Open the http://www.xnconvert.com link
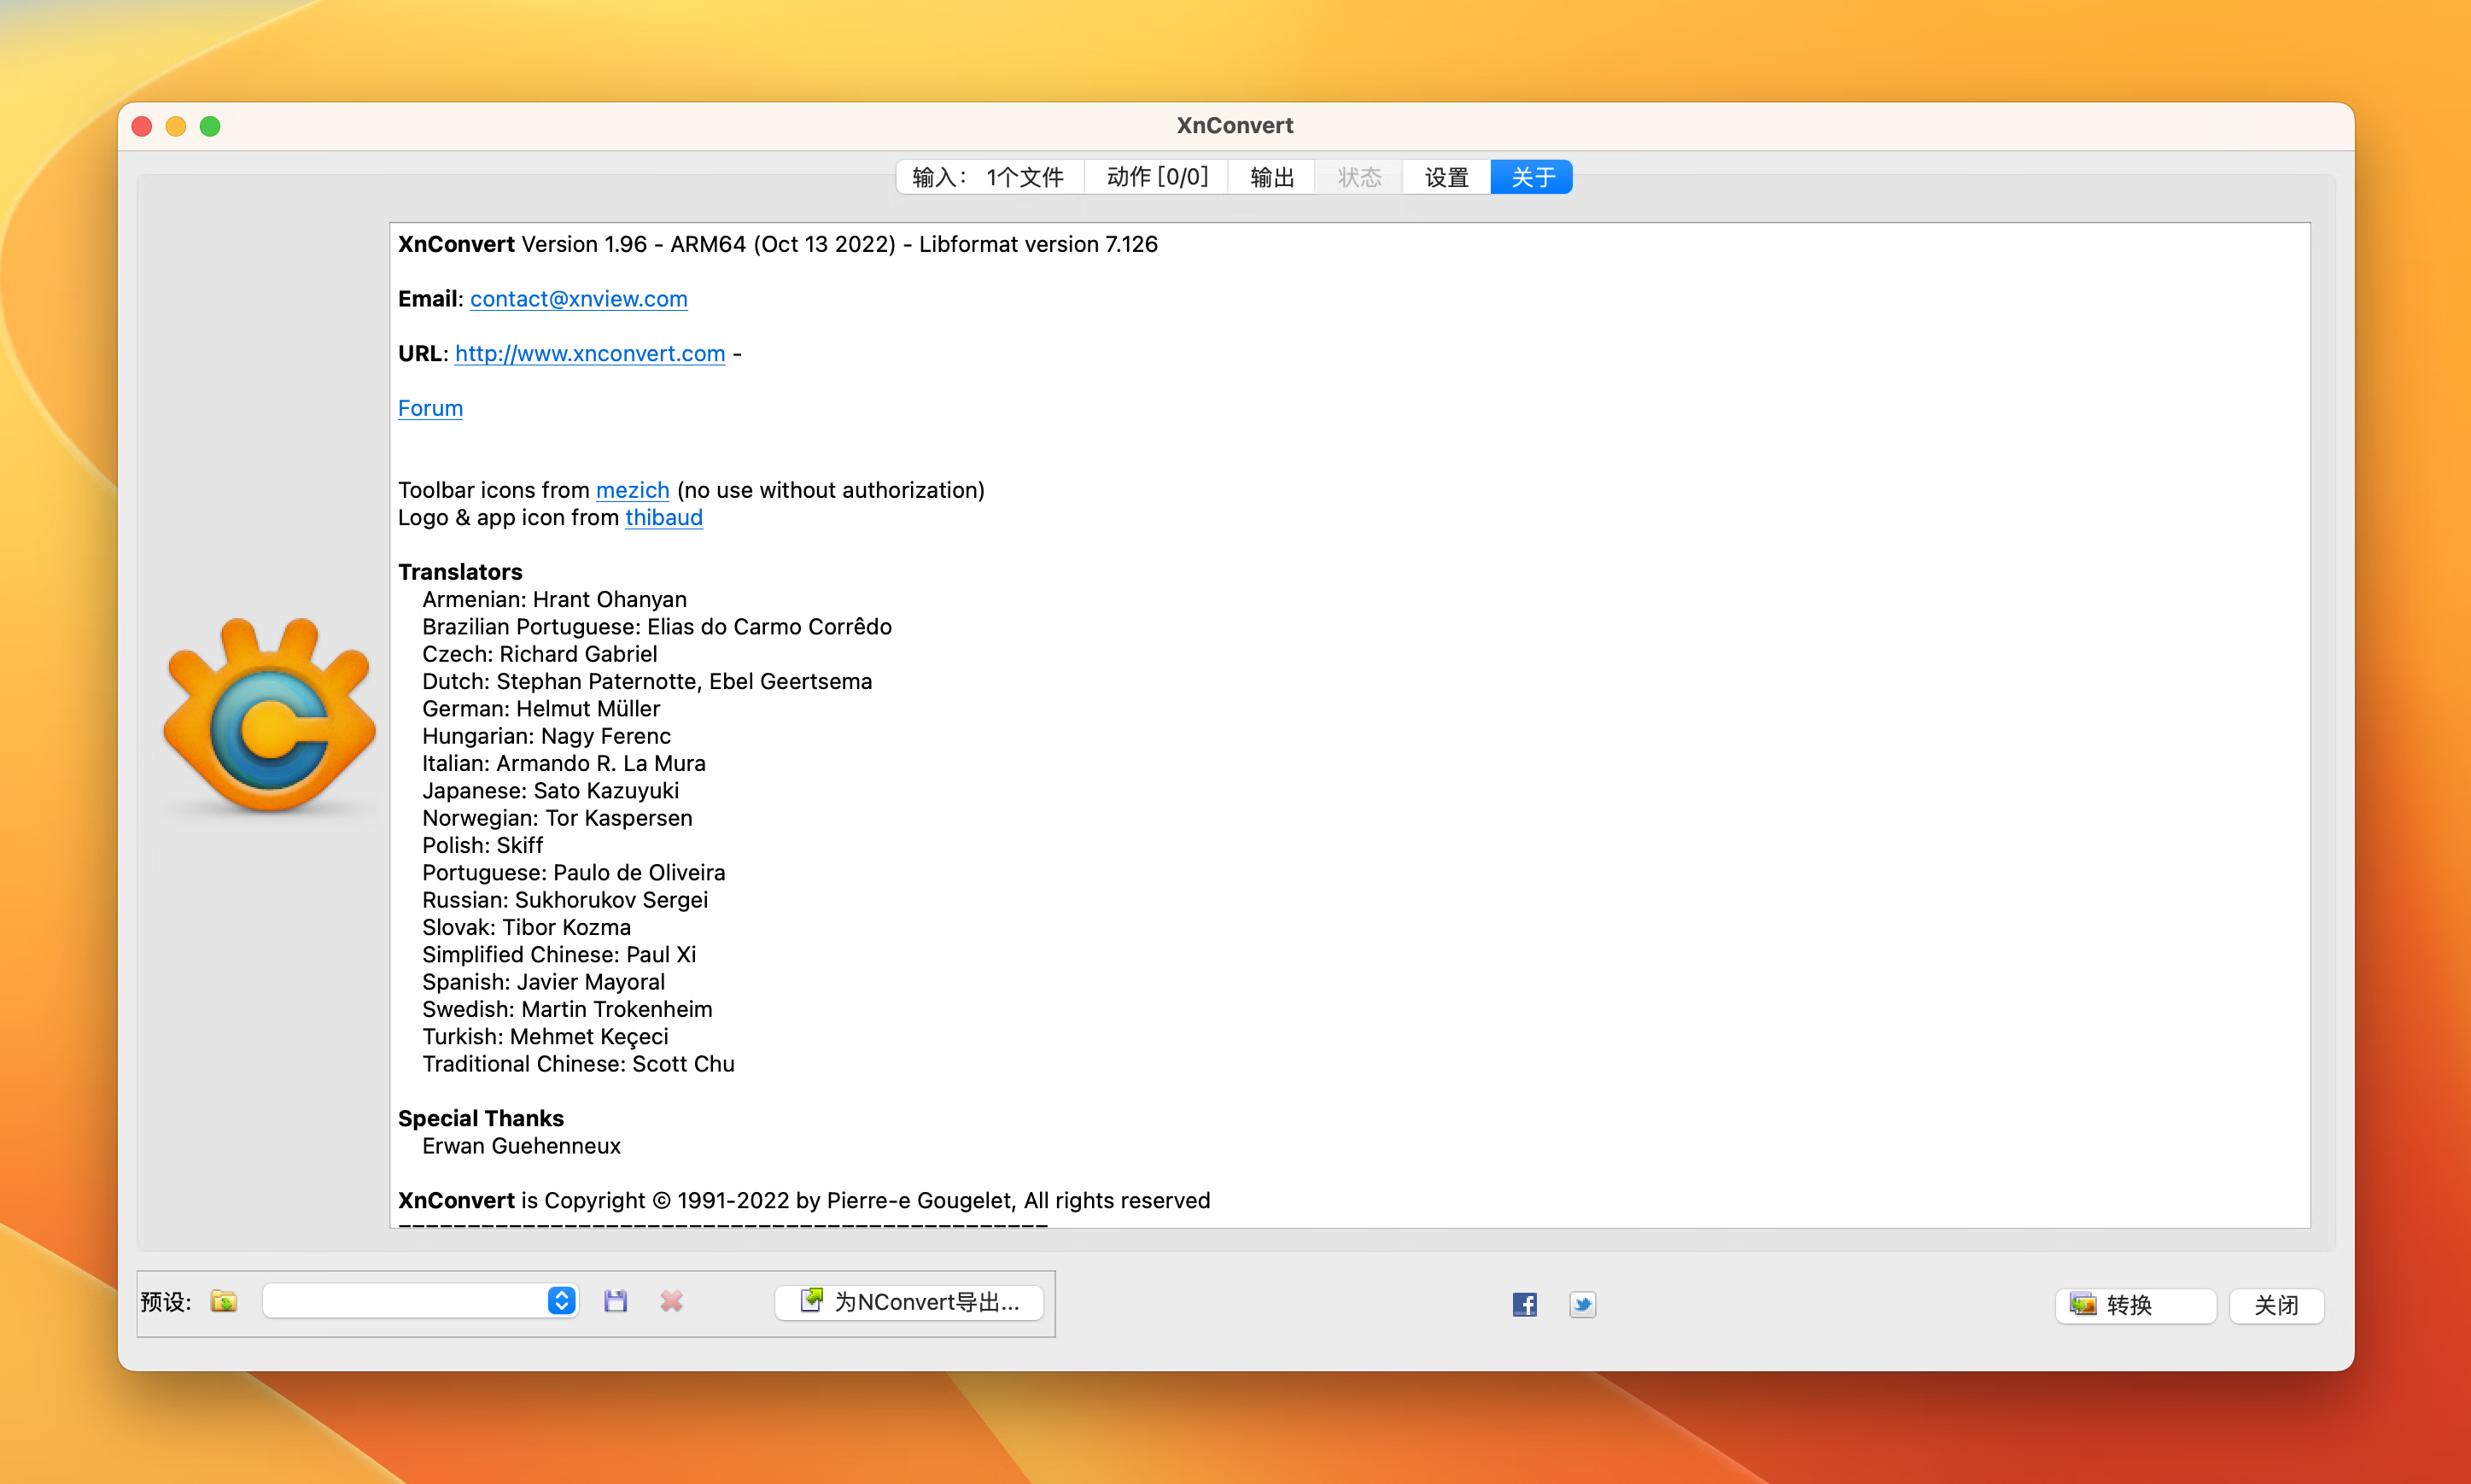Screen dimensions: 2471x1484 click(589, 354)
